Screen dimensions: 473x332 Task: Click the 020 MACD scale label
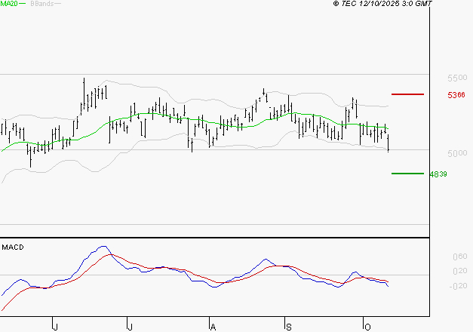click(459, 272)
